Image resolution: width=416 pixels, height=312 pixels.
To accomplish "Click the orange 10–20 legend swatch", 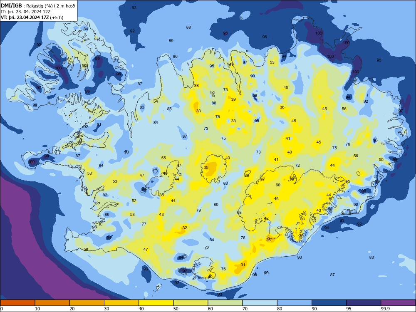I will (x=52, y=303).
